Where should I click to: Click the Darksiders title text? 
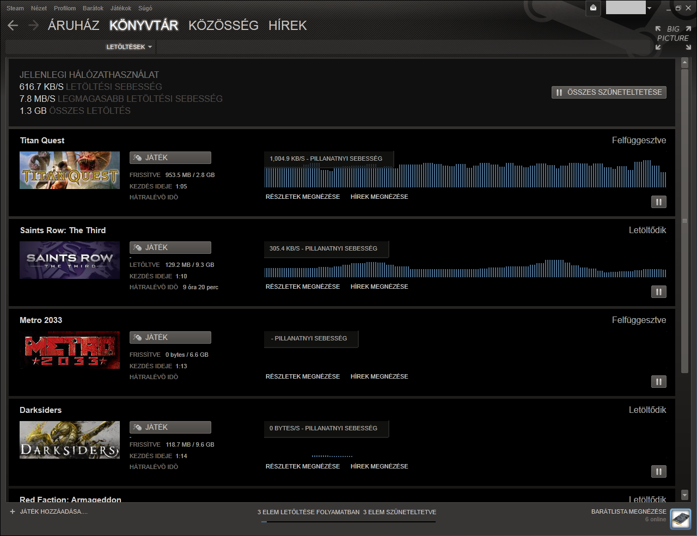40,410
